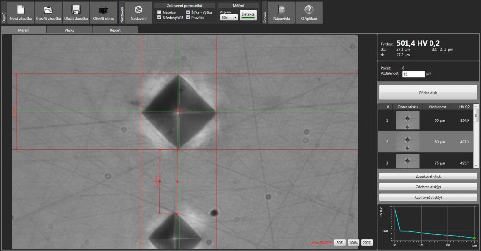481x251 pixels.
Task: Open the Report tab
Action: pos(114,30)
